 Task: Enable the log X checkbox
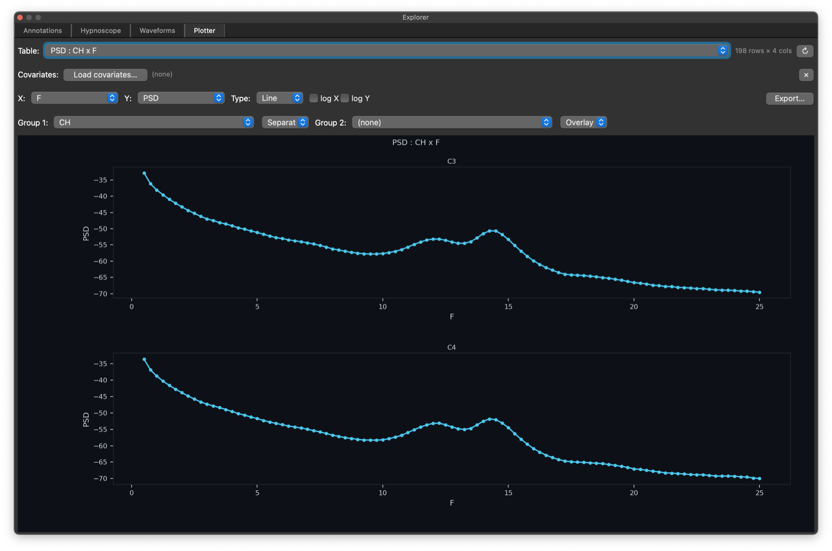coord(314,98)
